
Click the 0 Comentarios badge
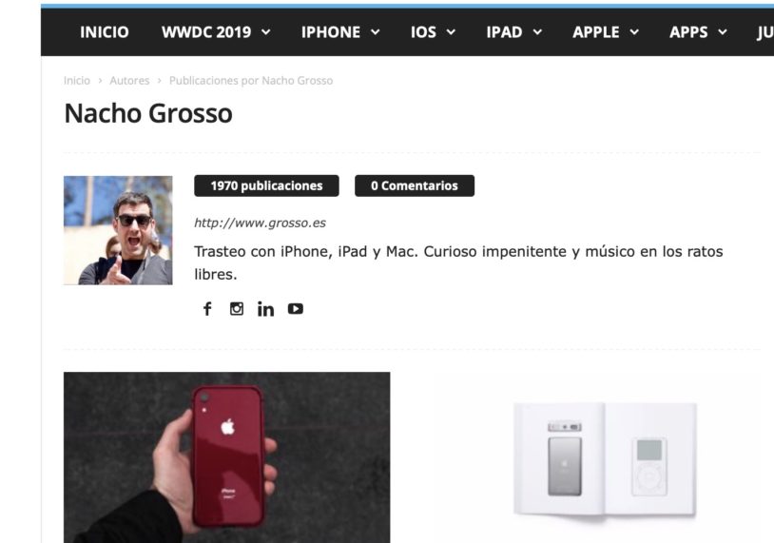point(415,185)
